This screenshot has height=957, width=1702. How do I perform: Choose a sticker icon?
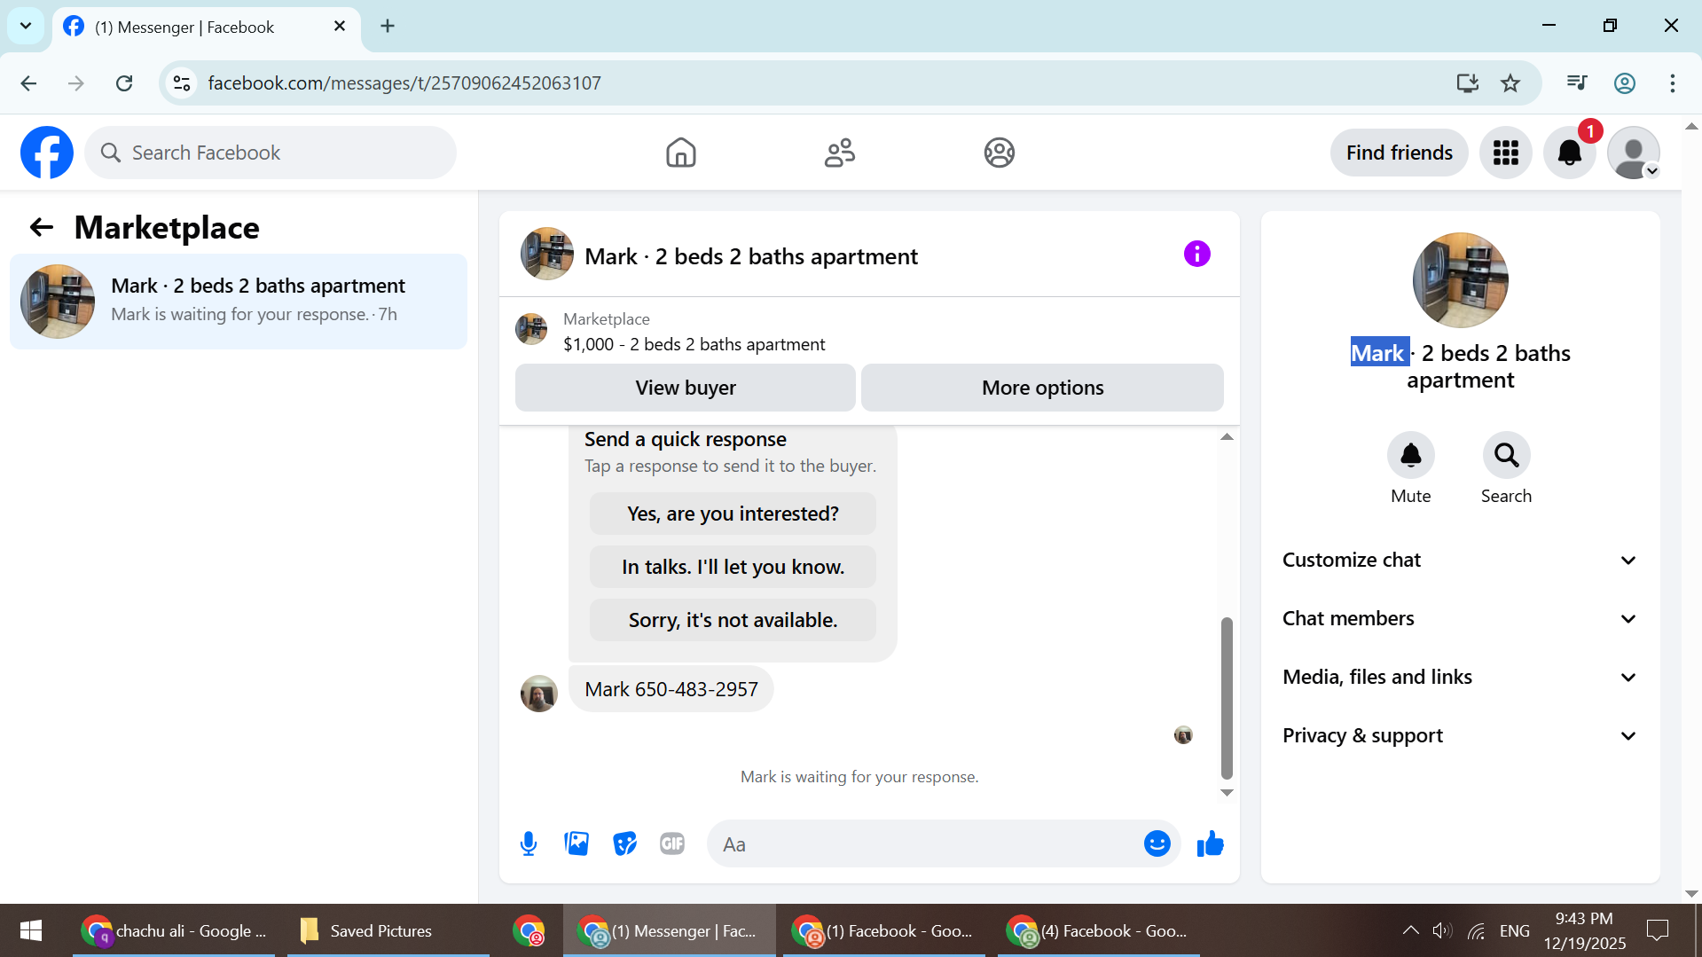click(624, 843)
